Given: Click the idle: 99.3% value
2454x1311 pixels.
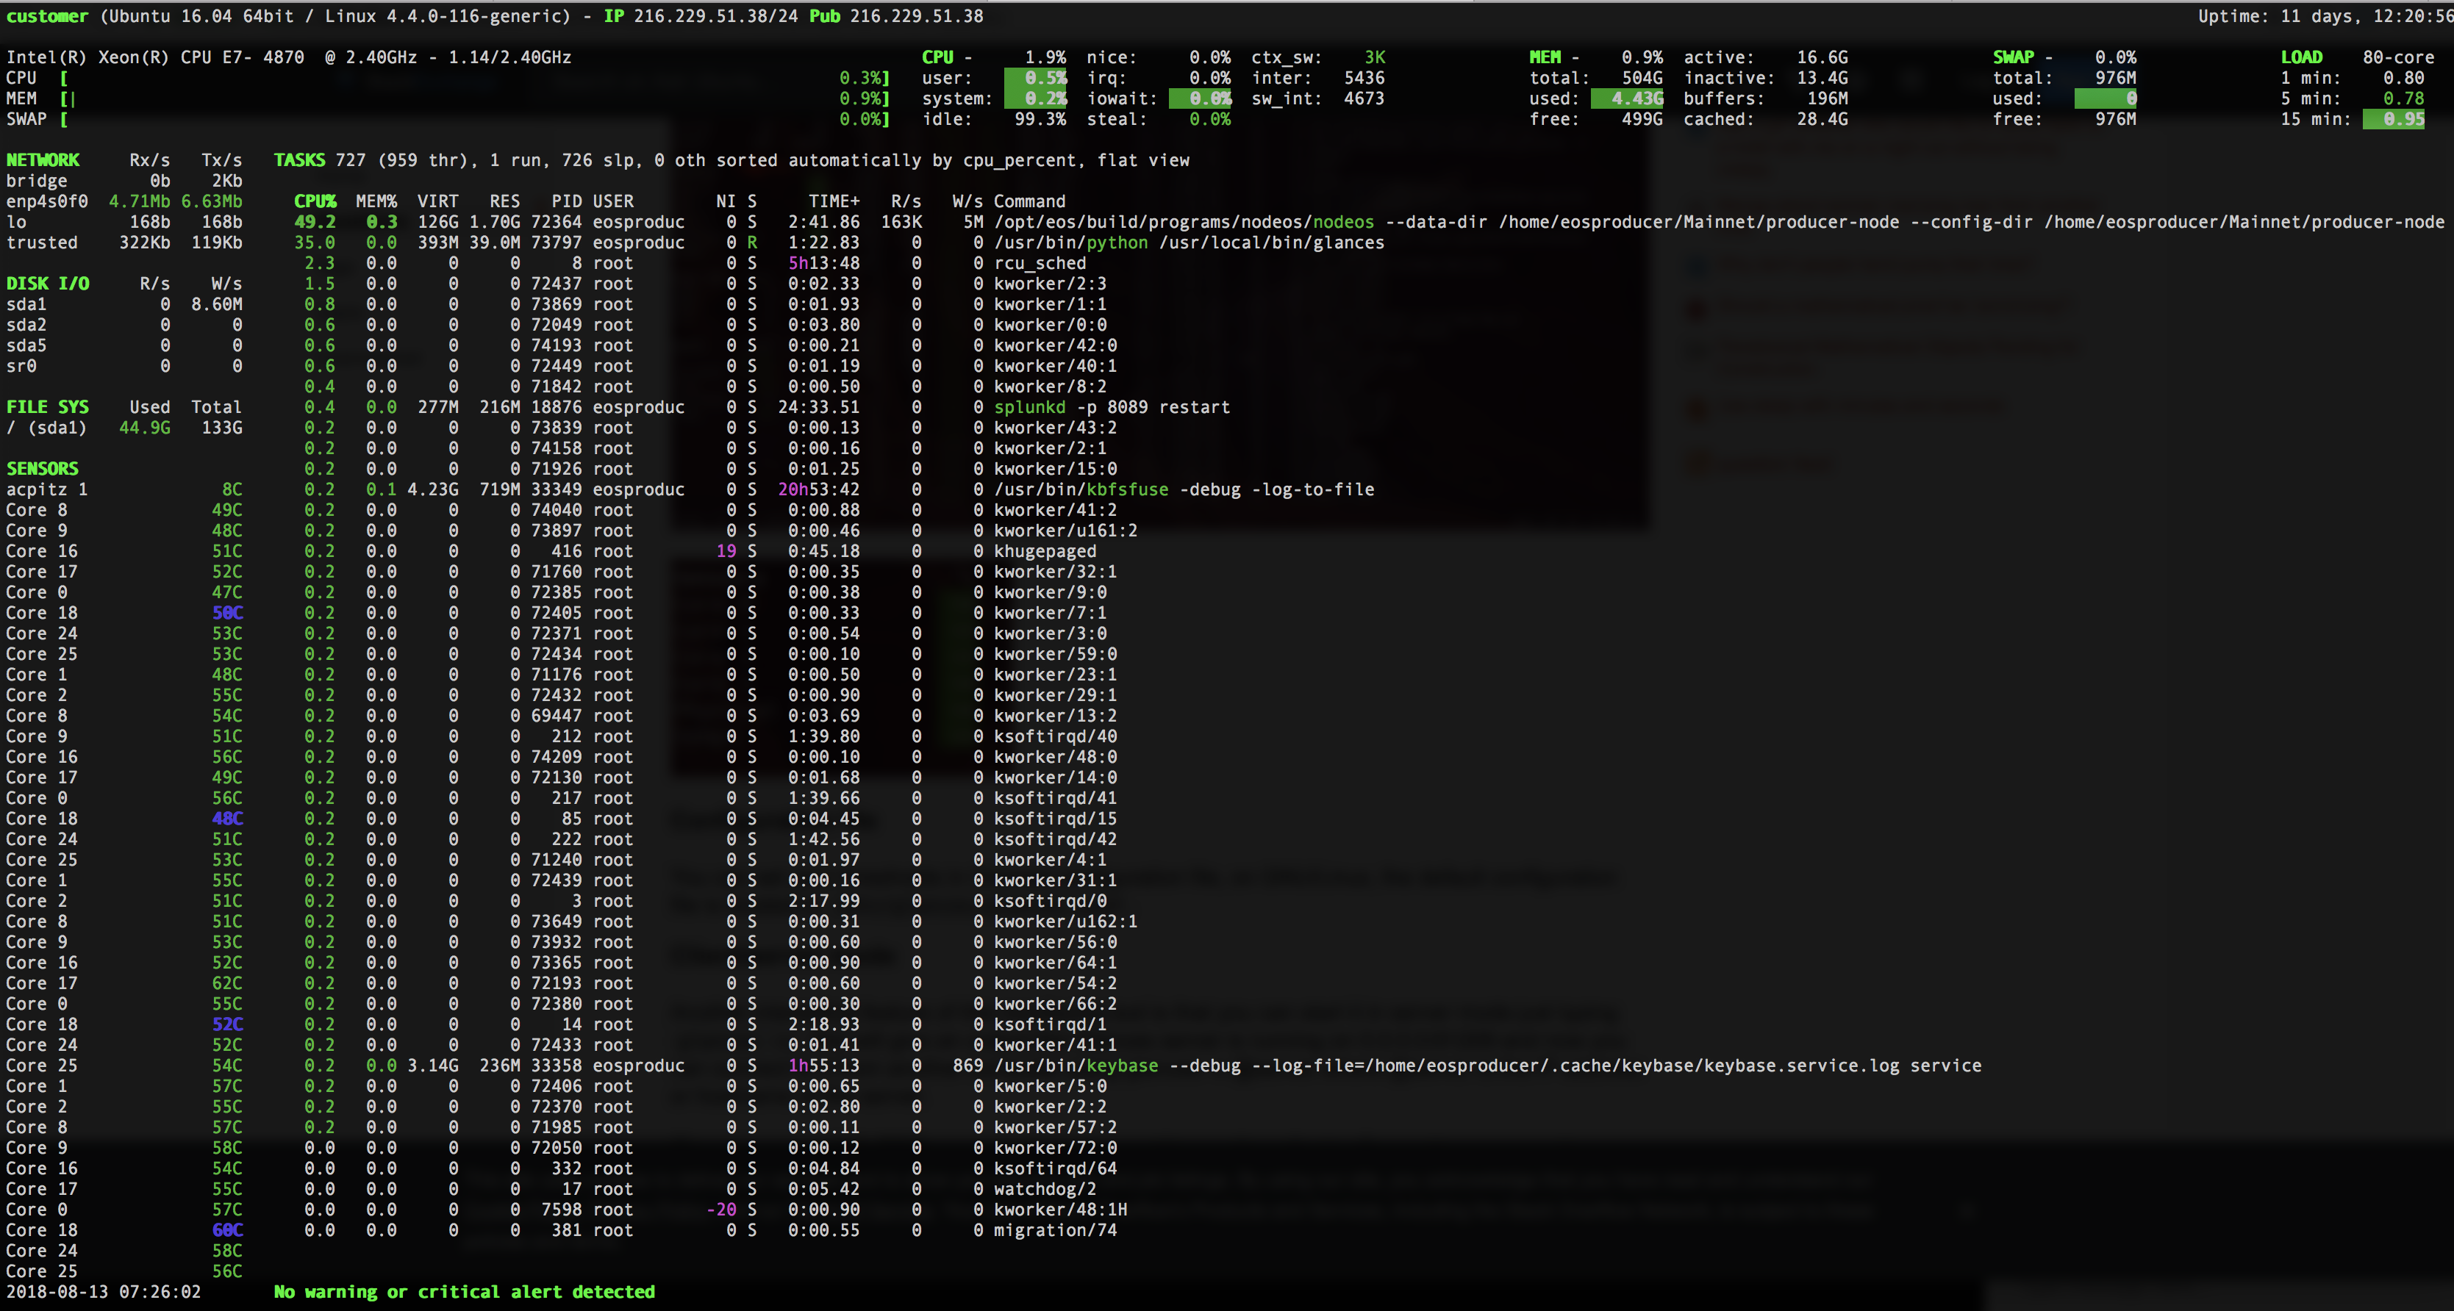Looking at the screenshot, I should [1040, 119].
